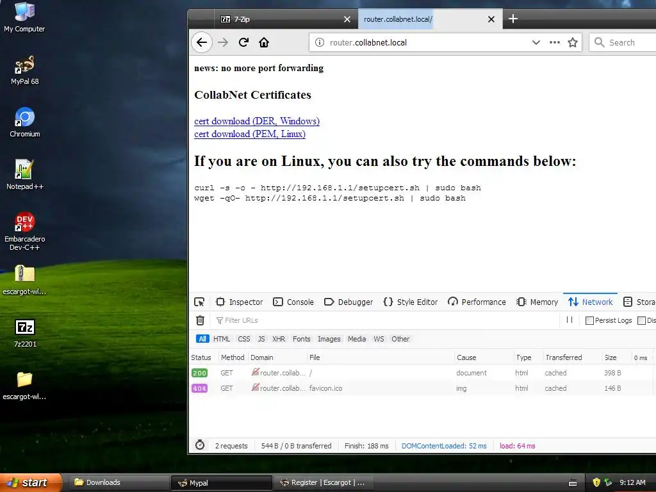Open the Notepad++ desktop shortcut
Screen dimensions: 656x492
pyautogui.click(x=25, y=175)
